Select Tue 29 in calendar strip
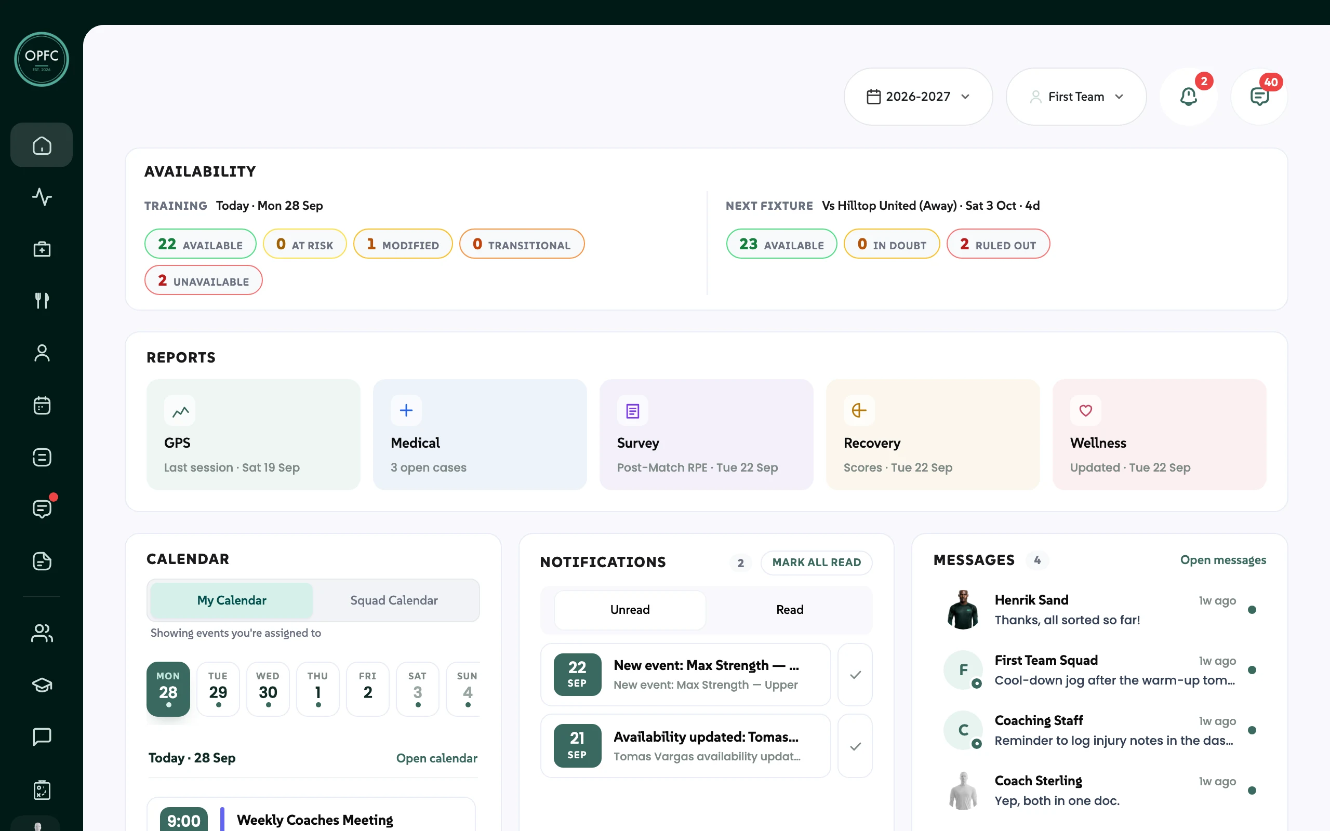 point(218,689)
